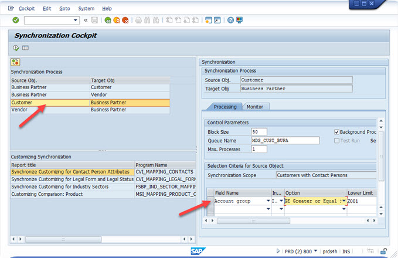Switch to the Monitor tab
This screenshot has width=398, height=258.
(255, 107)
